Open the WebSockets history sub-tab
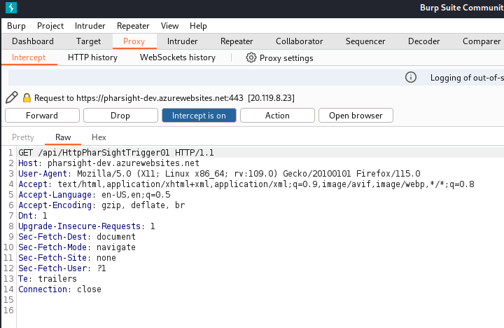The image size is (504, 328). pos(178,57)
